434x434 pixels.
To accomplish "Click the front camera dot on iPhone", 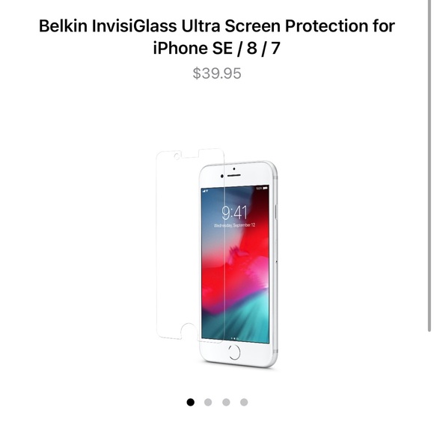I will tap(222, 176).
